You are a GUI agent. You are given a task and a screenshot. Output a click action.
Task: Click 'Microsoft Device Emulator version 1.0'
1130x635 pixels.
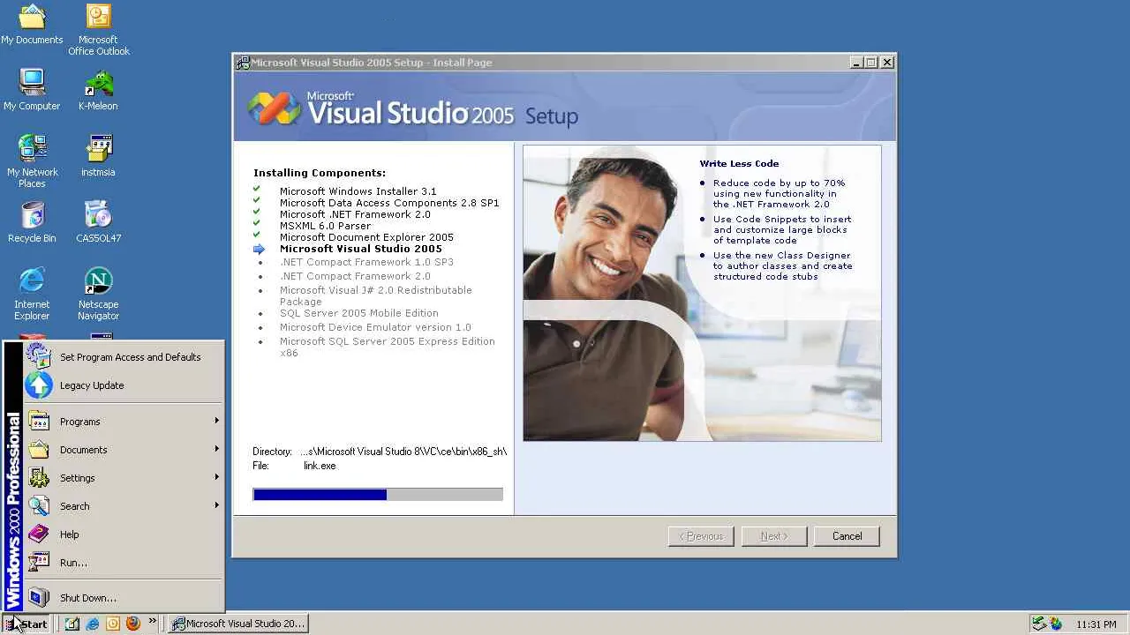(375, 327)
